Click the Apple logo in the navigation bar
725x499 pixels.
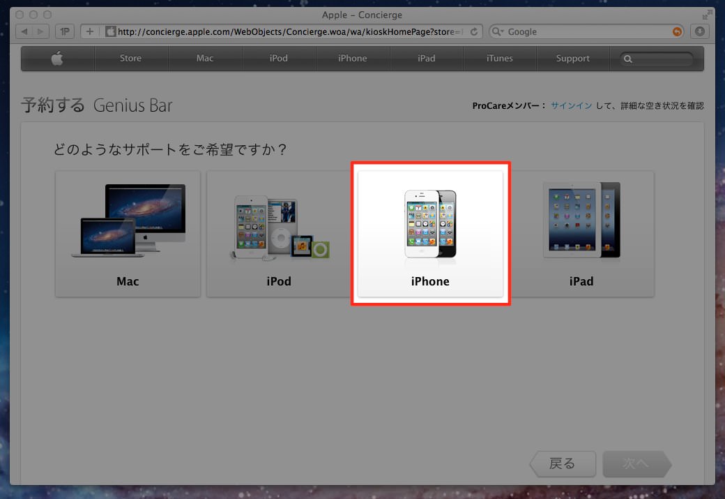click(57, 59)
